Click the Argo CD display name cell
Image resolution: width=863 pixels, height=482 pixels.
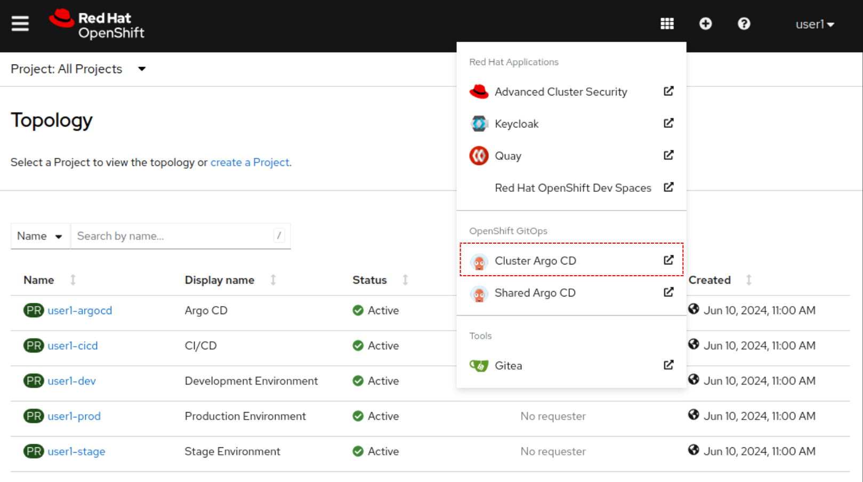[x=206, y=310]
